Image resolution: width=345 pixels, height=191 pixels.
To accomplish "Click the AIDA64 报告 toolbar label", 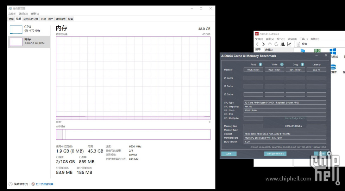I will coord(305,44).
